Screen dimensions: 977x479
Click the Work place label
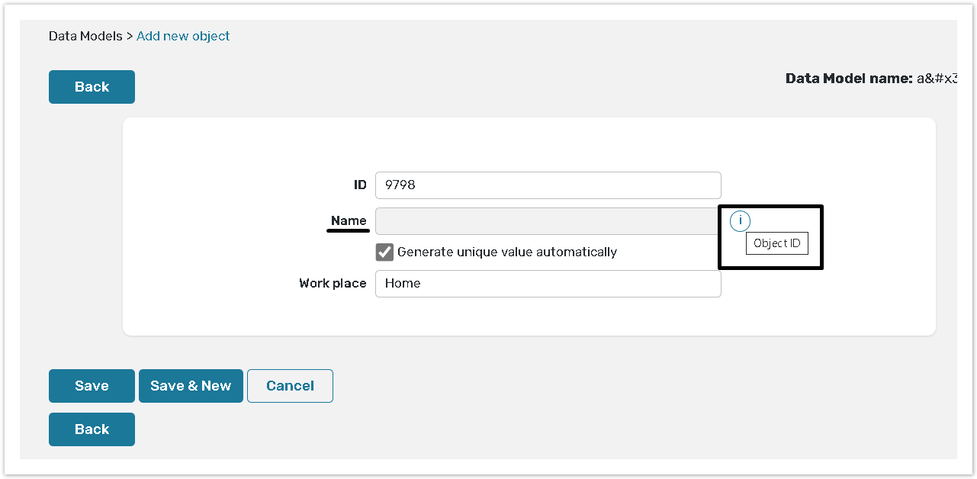(333, 284)
